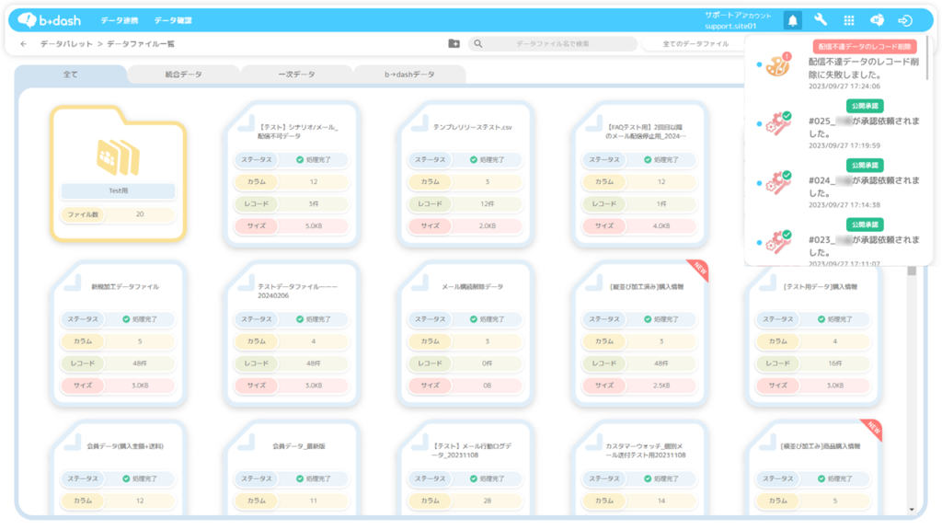Click the レコード 12件 row of テンプレリリーステスト.csv
The height and width of the screenshot is (530, 942).
click(465, 203)
